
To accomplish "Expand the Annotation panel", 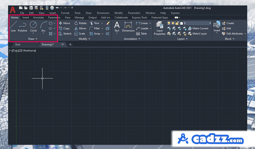I will pos(132,39).
